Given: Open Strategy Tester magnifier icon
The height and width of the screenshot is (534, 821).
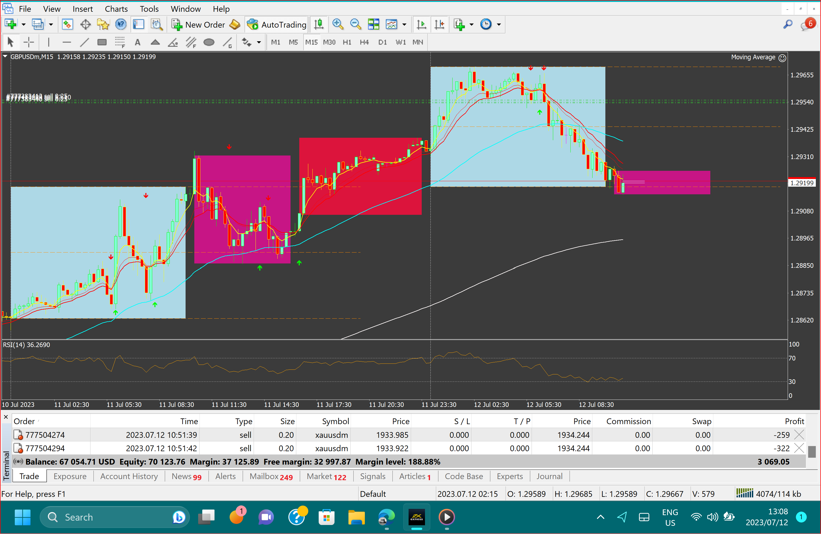Looking at the screenshot, I should point(156,24).
